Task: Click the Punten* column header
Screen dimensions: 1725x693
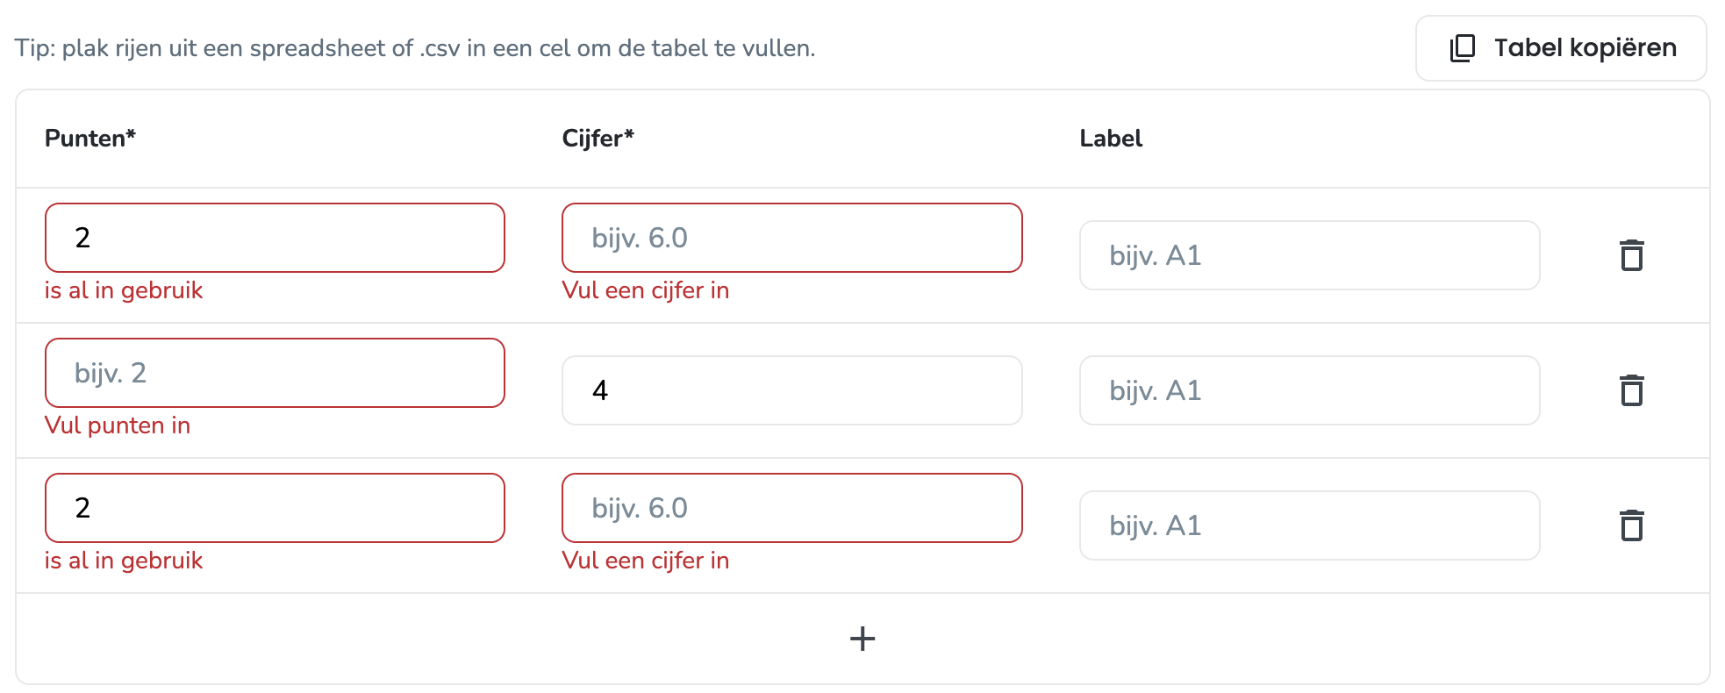Action: pyautogui.click(x=90, y=139)
